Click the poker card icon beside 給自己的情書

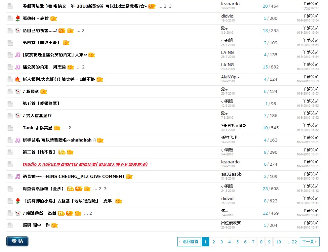click(18, 31)
